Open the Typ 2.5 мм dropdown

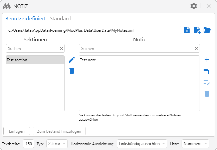[57, 144]
